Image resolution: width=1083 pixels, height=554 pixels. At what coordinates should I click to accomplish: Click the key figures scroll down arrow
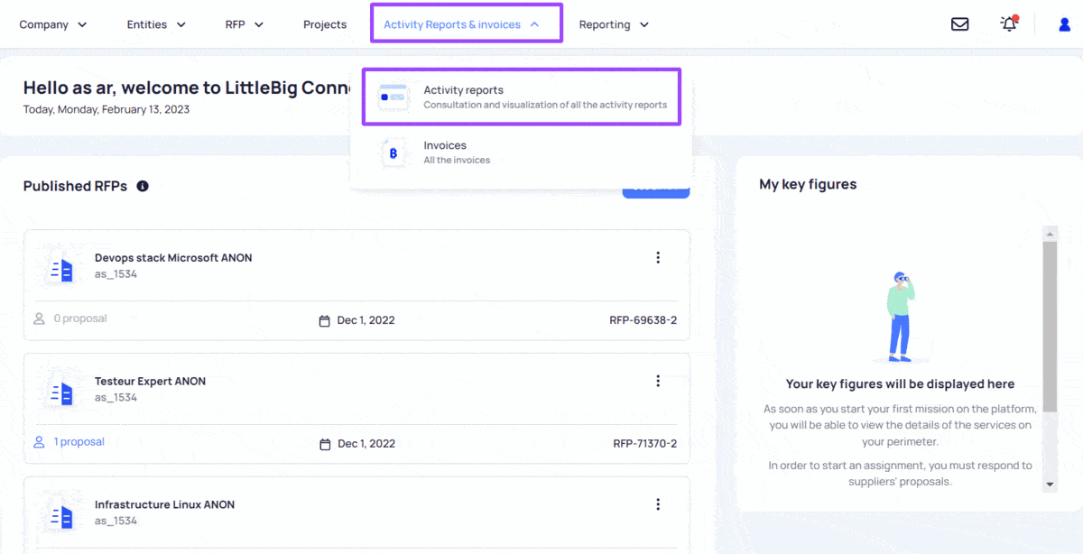1050,485
